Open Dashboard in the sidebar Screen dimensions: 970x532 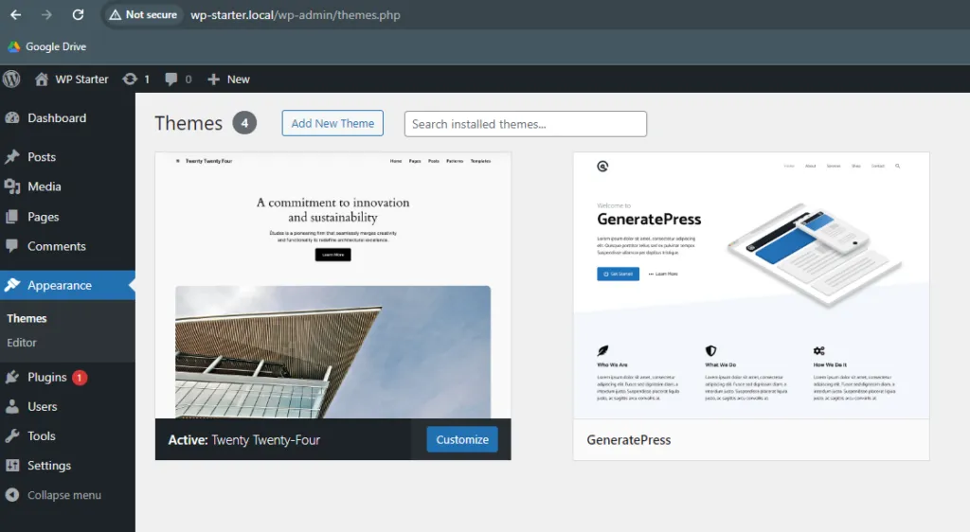point(57,118)
